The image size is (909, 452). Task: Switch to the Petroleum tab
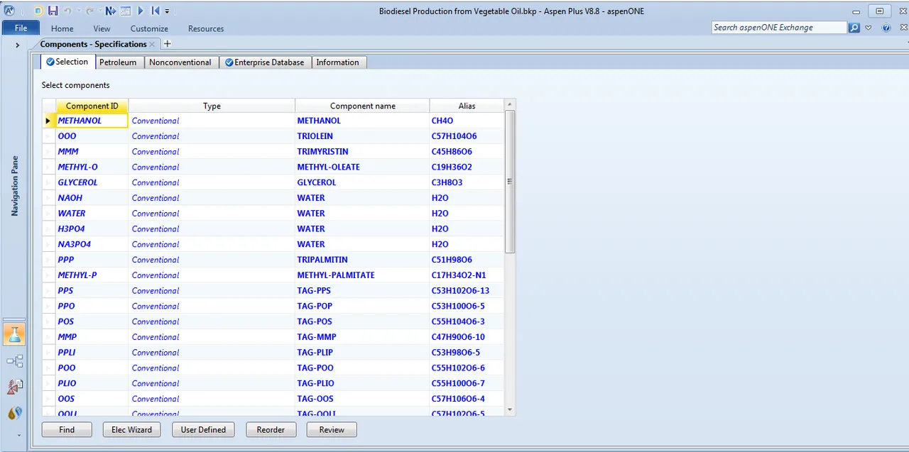118,62
